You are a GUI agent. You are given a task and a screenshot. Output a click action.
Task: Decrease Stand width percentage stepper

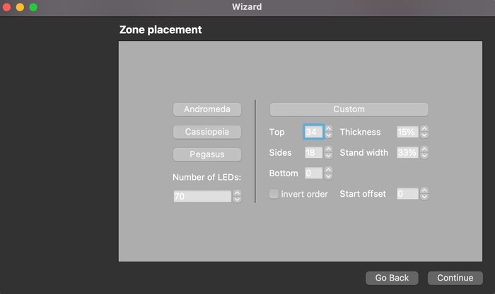point(424,156)
